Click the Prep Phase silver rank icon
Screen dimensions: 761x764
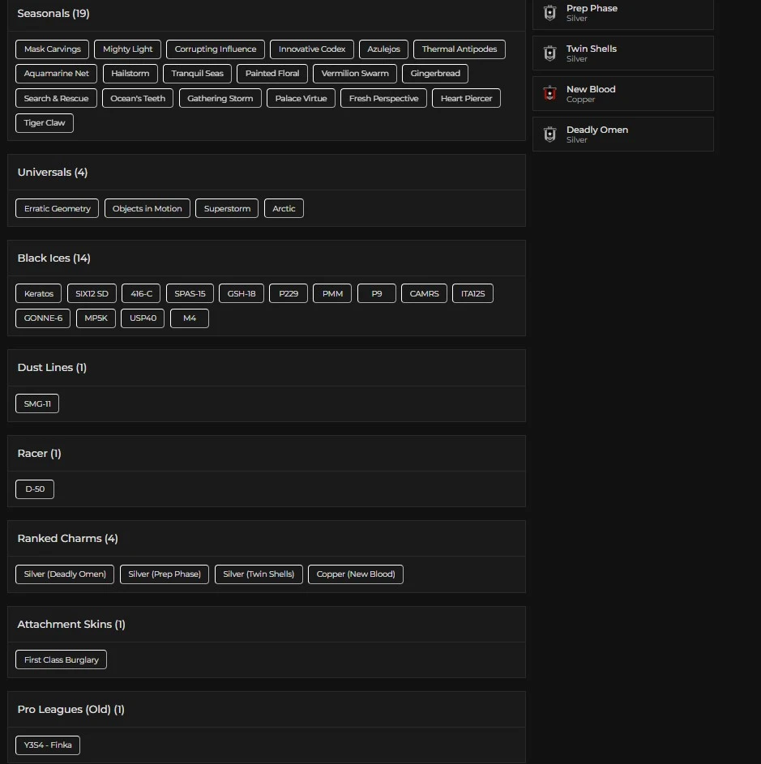tap(549, 13)
